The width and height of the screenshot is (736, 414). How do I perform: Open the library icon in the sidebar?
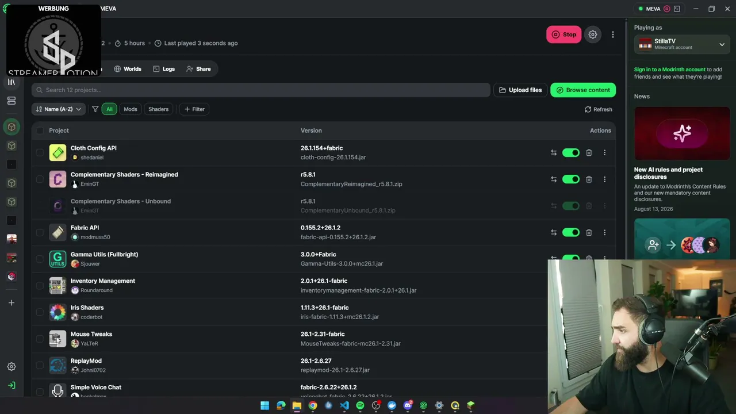tap(11, 82)
